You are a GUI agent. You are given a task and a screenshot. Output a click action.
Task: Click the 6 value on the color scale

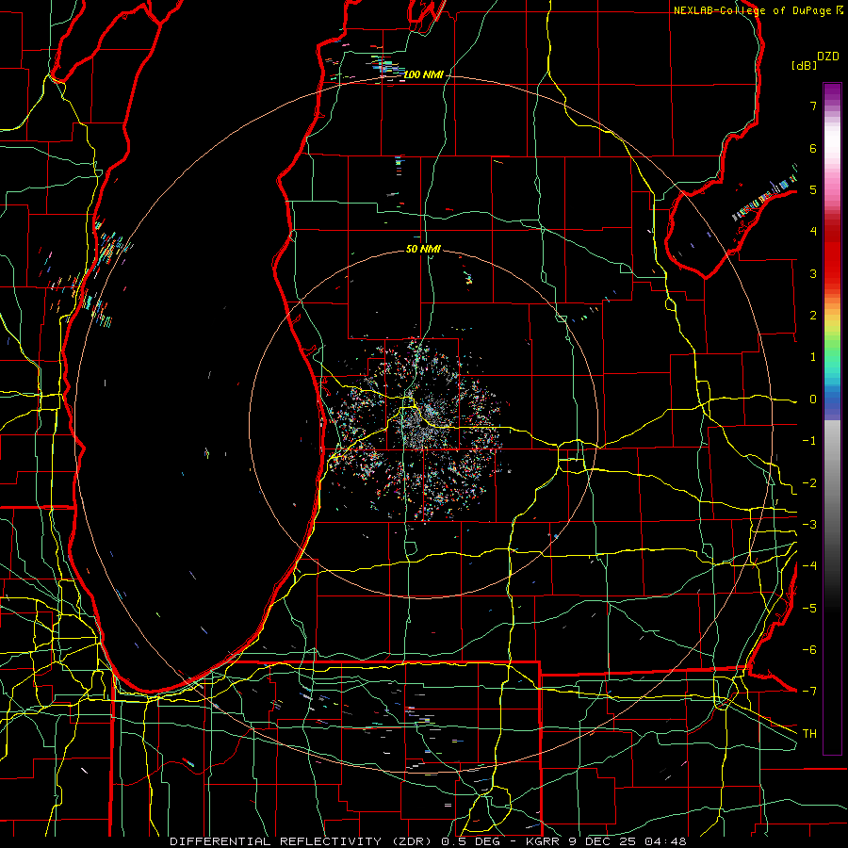point(813,148)
